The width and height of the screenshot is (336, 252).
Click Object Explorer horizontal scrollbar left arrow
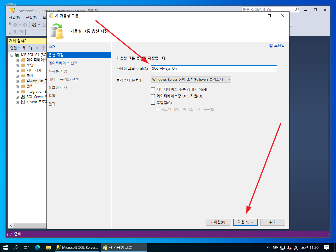(11, 225)
